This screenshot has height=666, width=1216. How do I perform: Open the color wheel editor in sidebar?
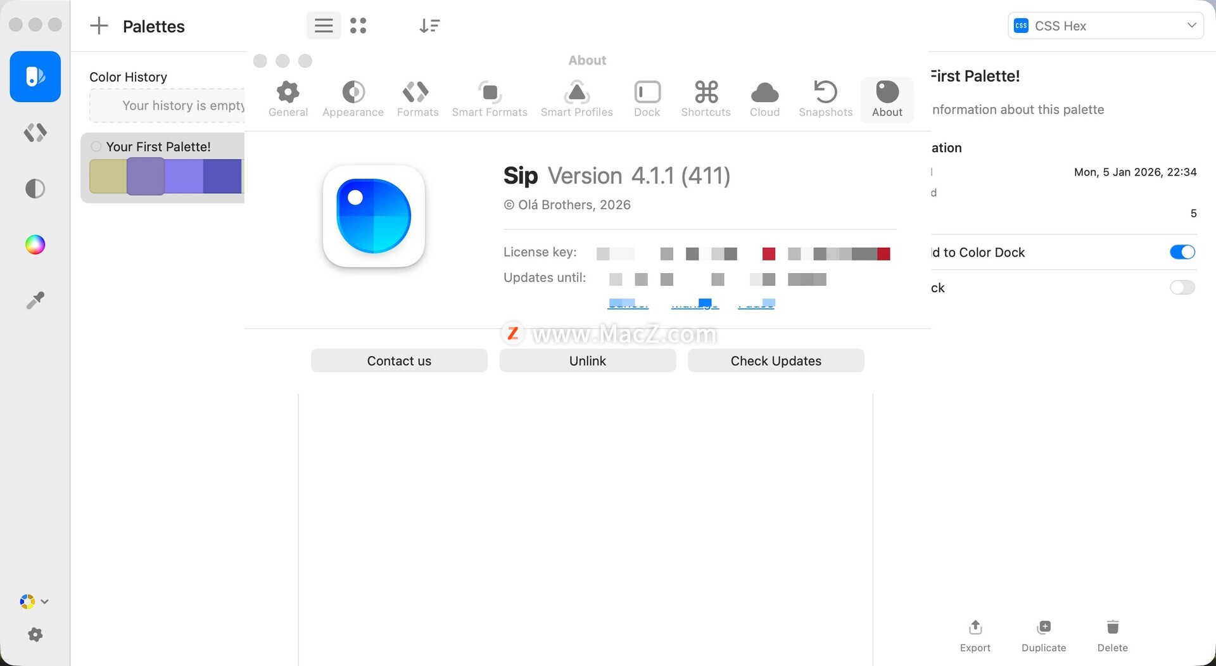tap(35, 245)
